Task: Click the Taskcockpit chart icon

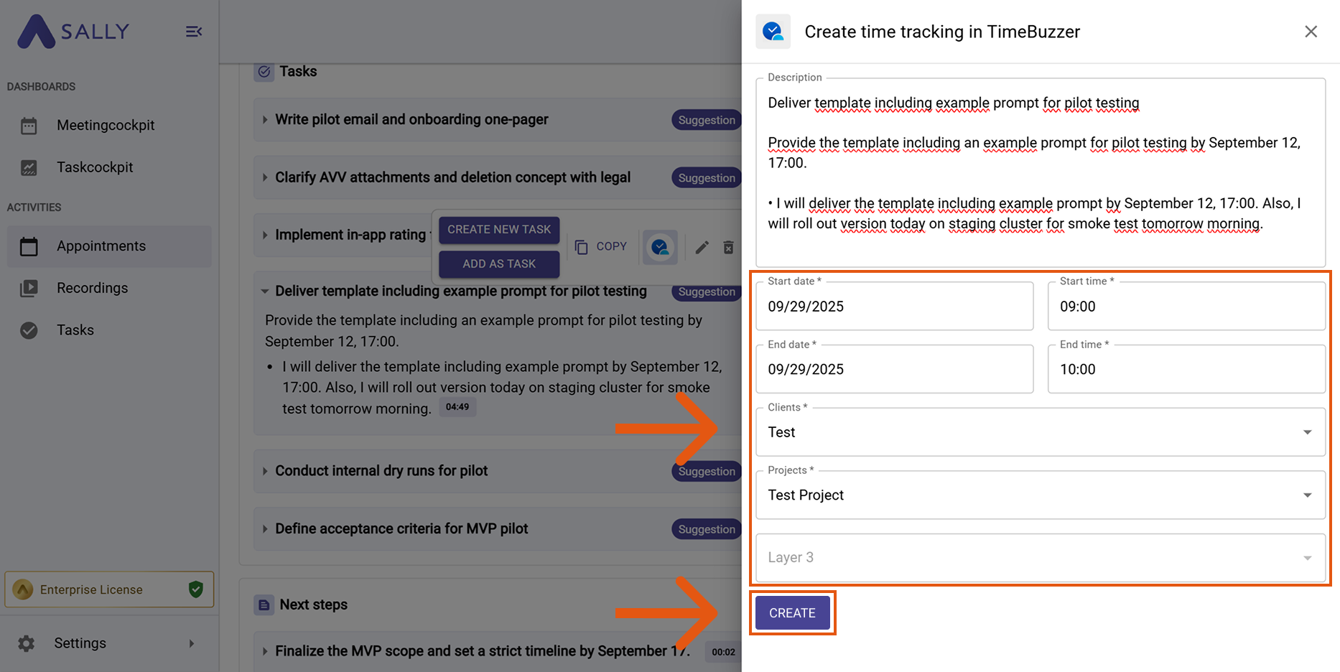Action: pyautogui.click(x=29, y=168)
